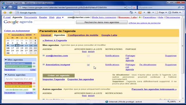This screenshot has width=186, height=105.
Task: Click Exporter les agendas link
Action: click(x=81, y=79)
